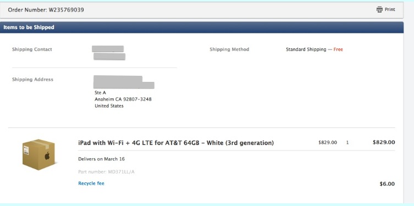
Task: Click the Shipping Address label
Action: 32,80
